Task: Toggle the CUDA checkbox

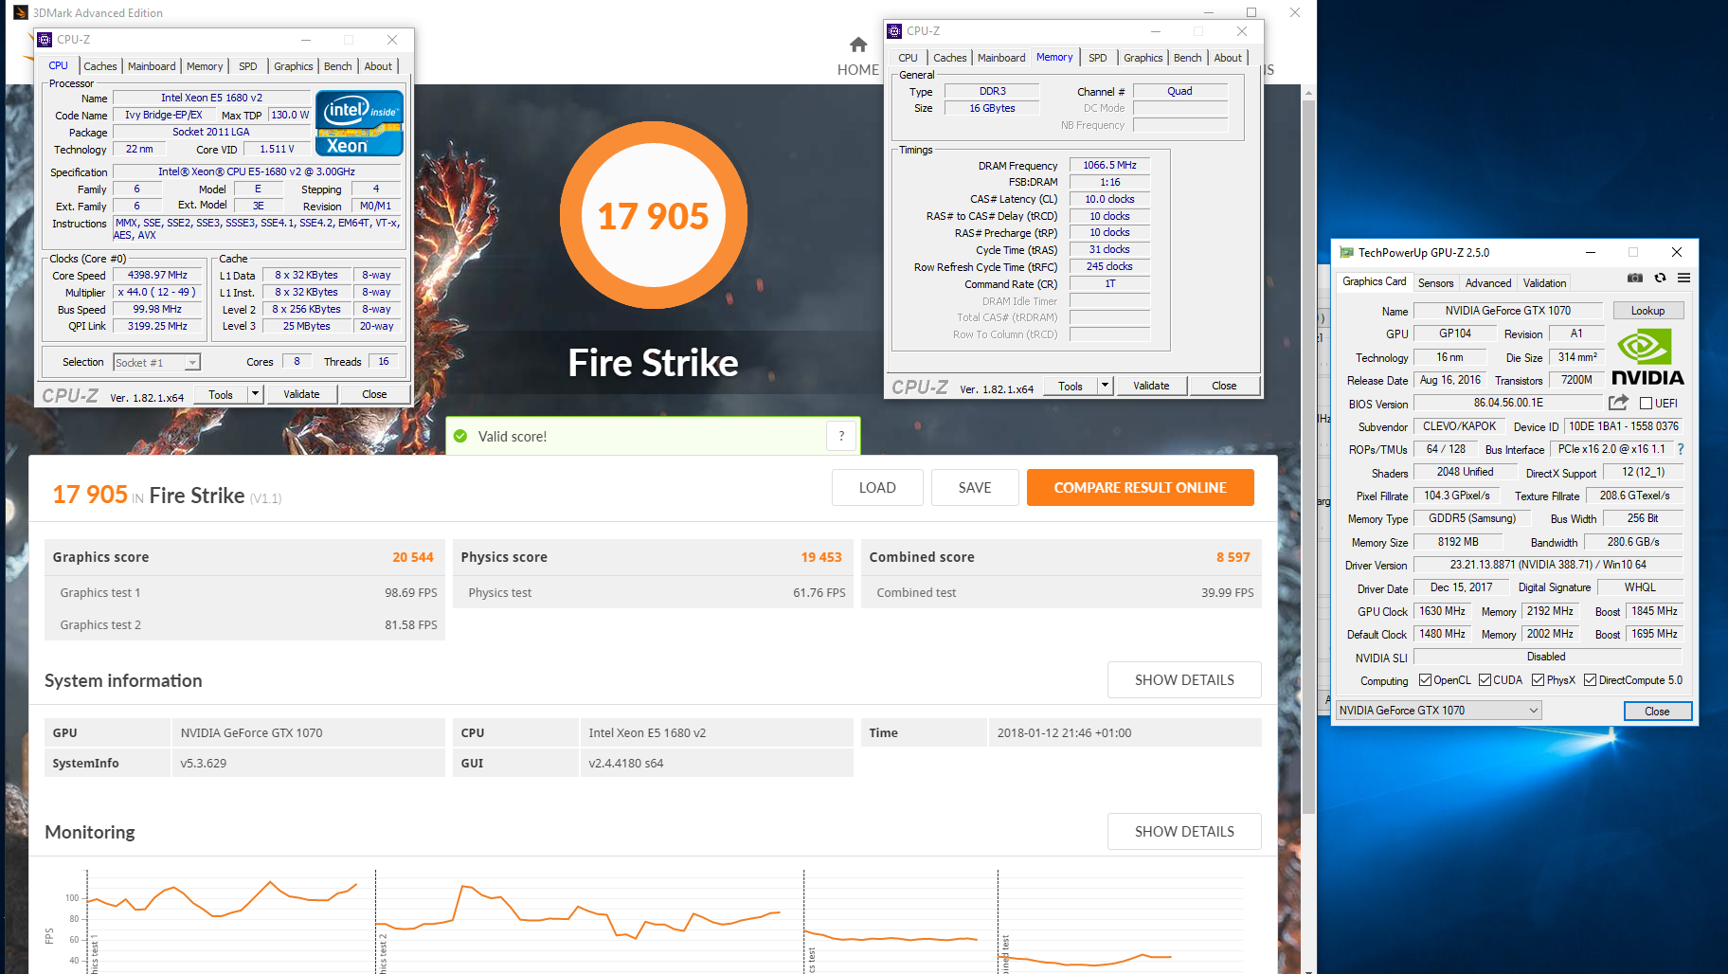Action: tap(1485, 680)
